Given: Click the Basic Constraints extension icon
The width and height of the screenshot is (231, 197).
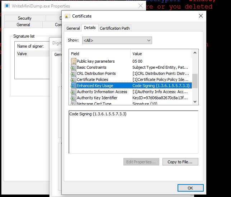Looking at the screenshot, I should coord(74,67).
